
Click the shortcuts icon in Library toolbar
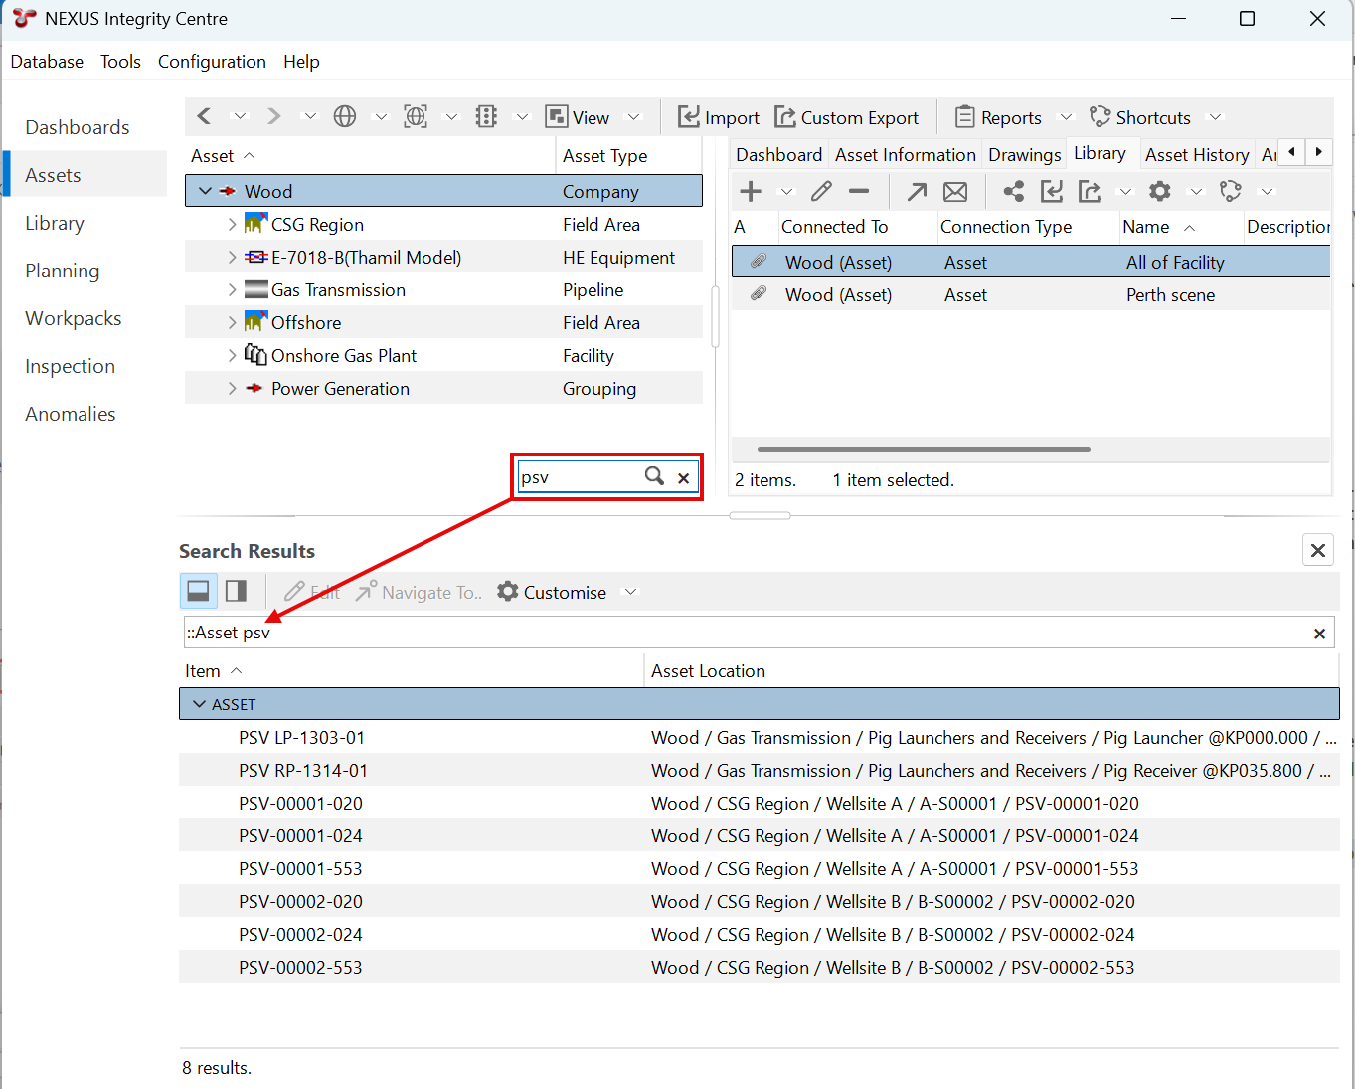[x=1231, y=191]
